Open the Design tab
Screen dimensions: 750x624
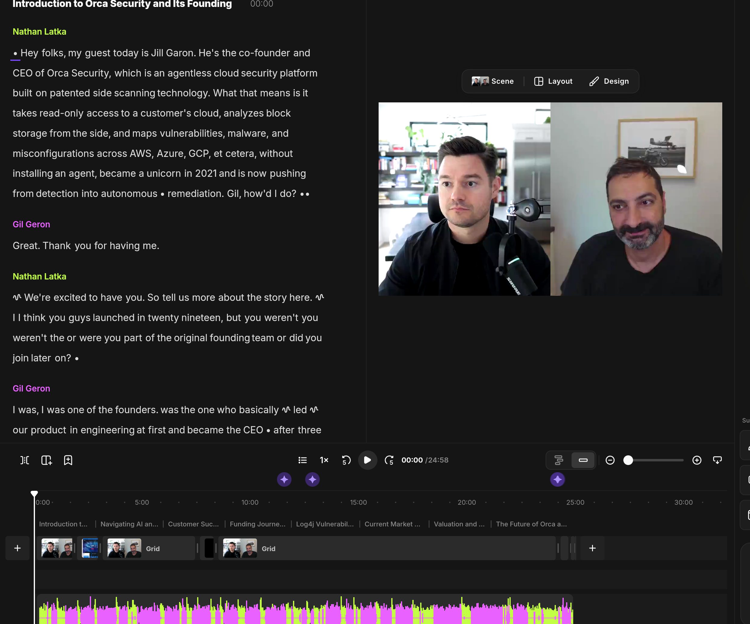tap(609, 81)
